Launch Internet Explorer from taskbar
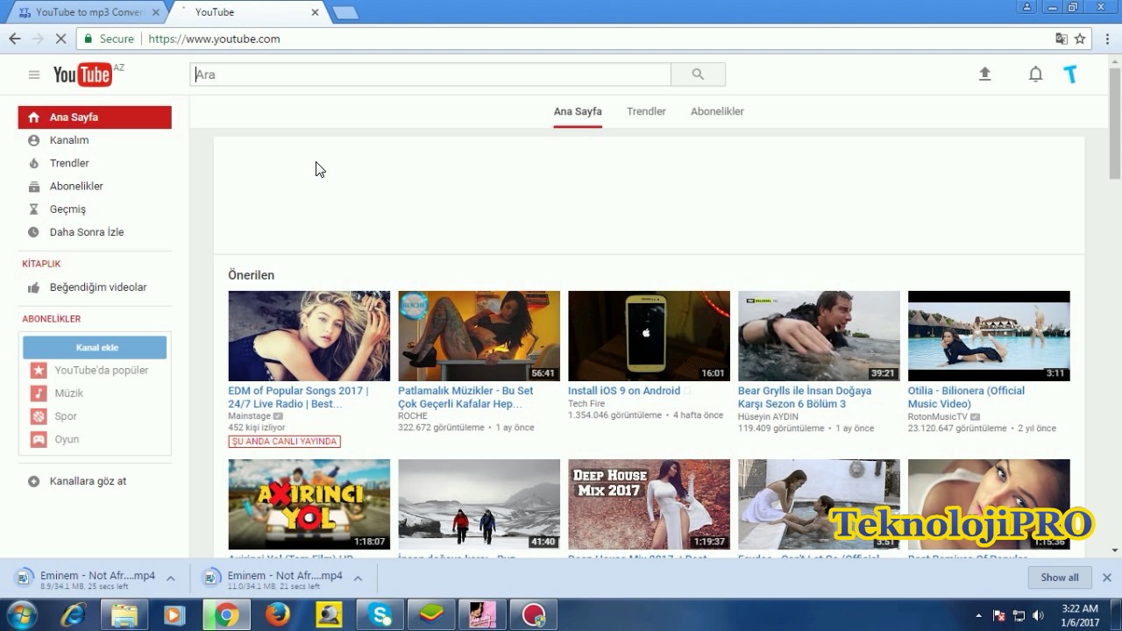 [x=73, y=615]
